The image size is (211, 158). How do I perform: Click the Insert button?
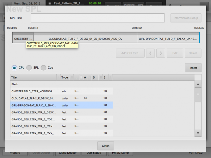193,68
